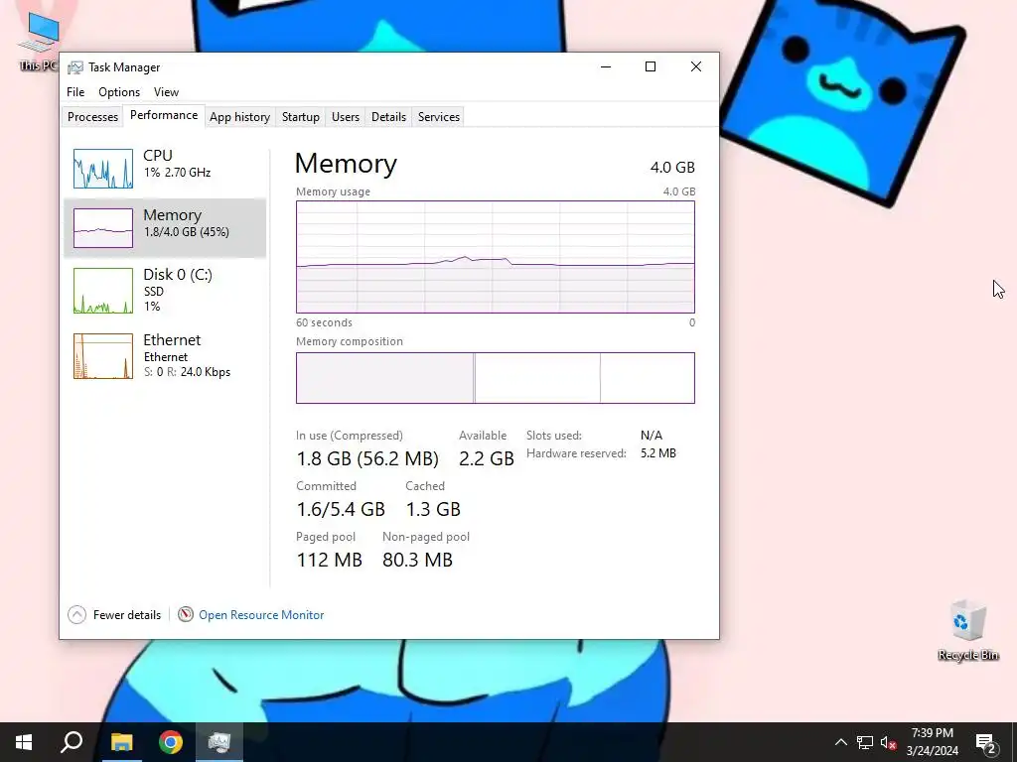Viewport: 1017px width, 762px height.
Task: Click the Available value 2.2 GB
Action: (x=487, y=458)
